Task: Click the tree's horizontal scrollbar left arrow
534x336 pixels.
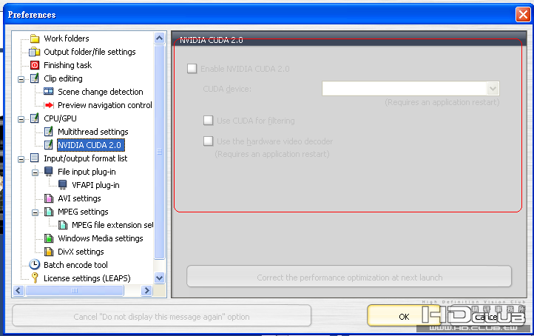Action: (x=18, y=291)
